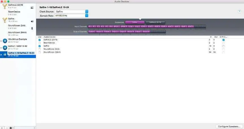Toggle Use checkbox for Soundflower (2ch)

(40, 49)
